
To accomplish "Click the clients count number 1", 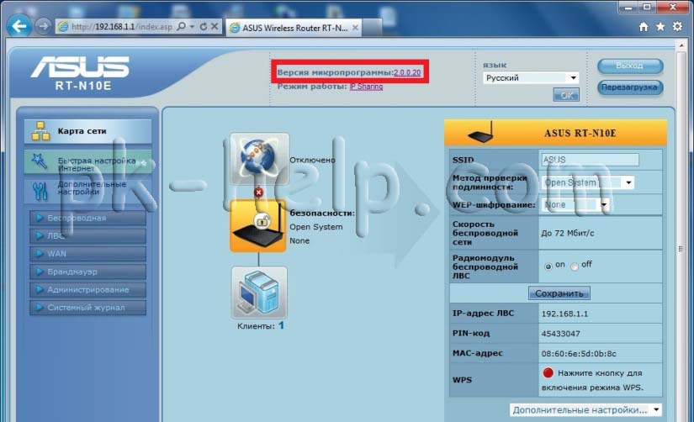I will coord(281,325).
